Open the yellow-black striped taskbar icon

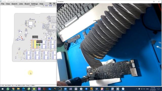(92, 89)
